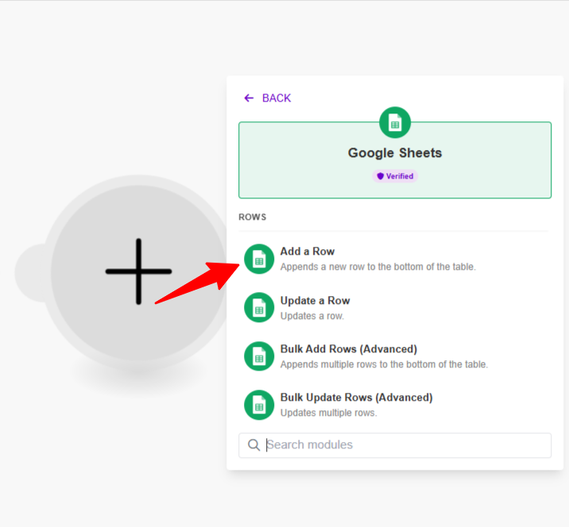
Task: Click Bulk Add Rows (Advanced) sheet icon
Action: click(259, 356)
